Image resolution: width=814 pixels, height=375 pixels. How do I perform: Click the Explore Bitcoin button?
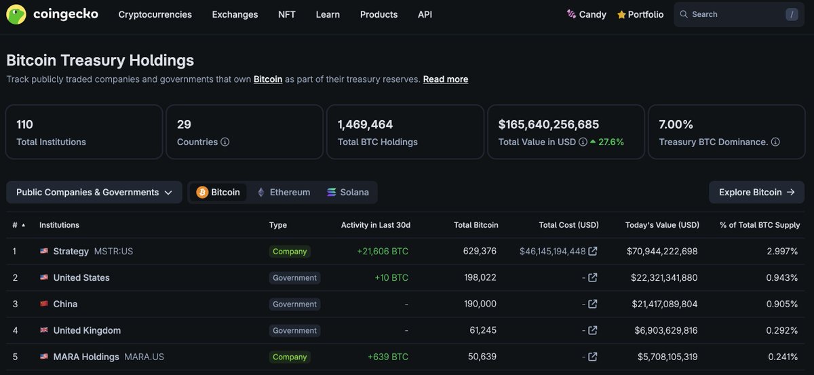coord(757,193)
